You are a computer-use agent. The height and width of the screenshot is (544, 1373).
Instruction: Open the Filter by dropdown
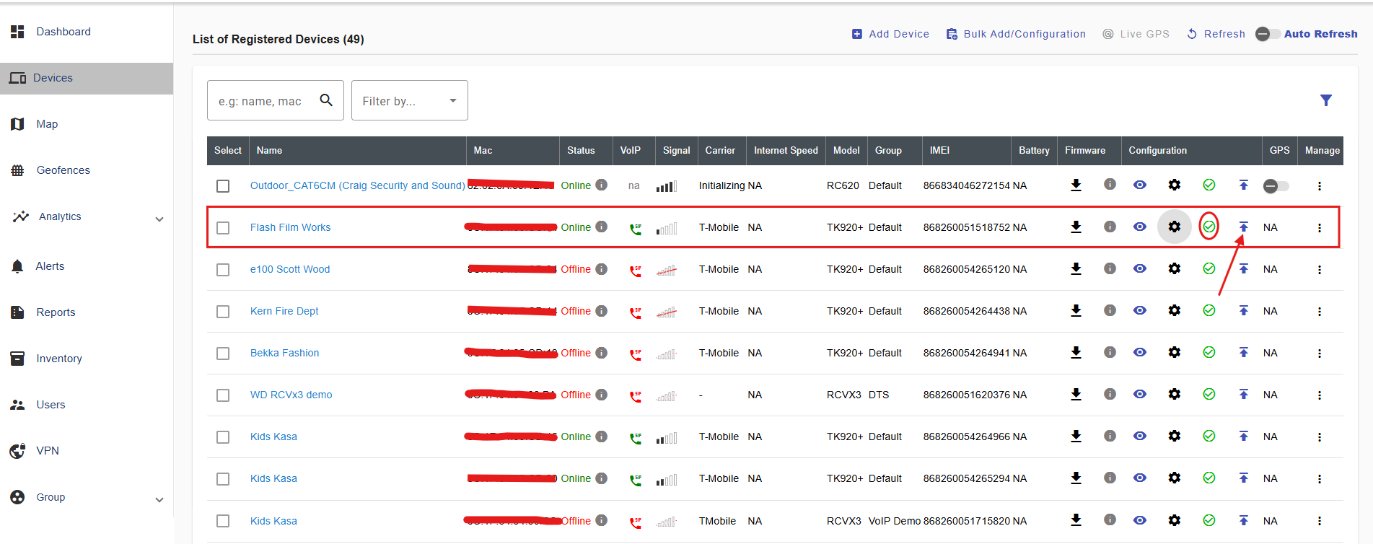409,101
